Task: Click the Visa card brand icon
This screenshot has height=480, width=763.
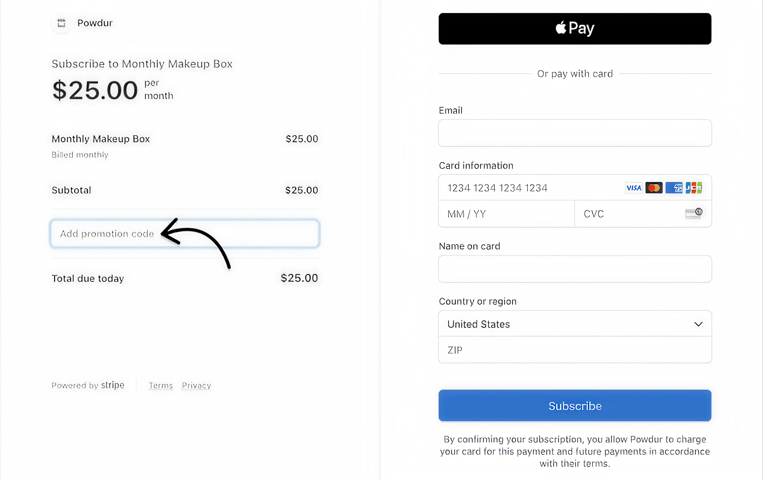Action: pyautogui.click(x=633, y=187)
